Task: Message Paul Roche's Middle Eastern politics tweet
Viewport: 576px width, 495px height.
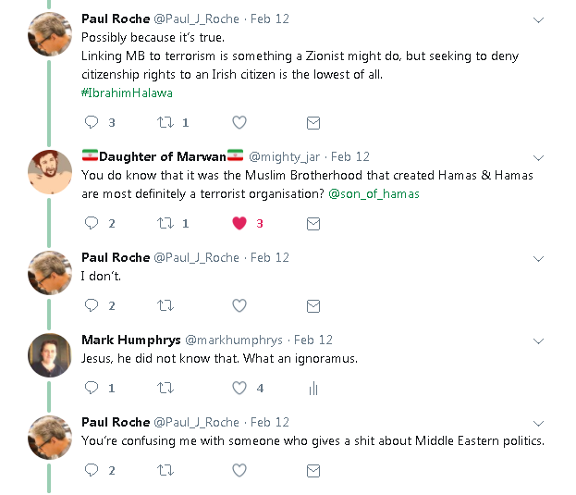Action: pyautogui.click(x=313, y=470)
